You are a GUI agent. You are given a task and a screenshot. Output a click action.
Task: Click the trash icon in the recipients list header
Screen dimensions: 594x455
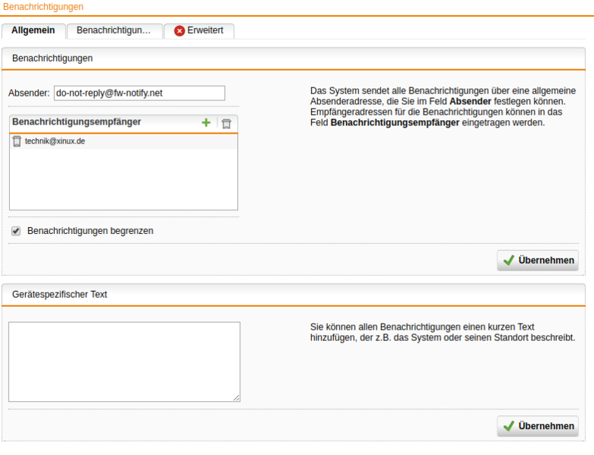pyautogui.click(x=226, y=123)
